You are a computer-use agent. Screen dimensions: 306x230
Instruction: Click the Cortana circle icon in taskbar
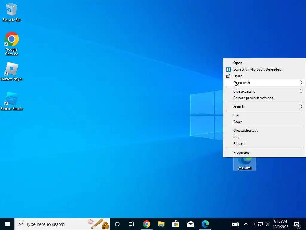117,224
